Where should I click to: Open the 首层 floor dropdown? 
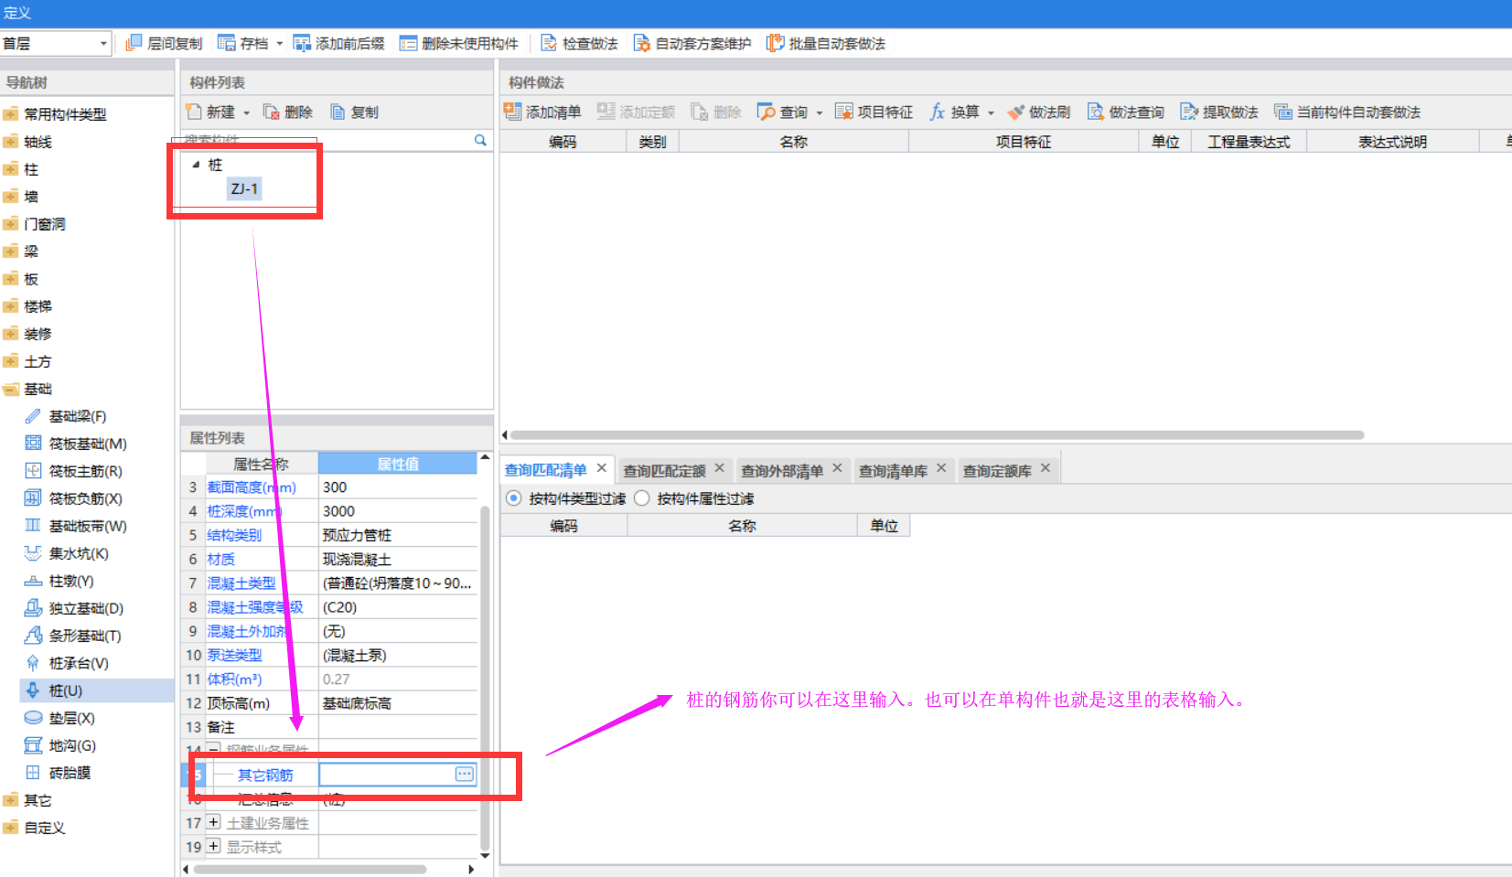coord(103,43)
